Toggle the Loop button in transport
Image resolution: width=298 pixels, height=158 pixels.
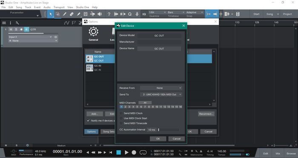[x=143, y=152]
